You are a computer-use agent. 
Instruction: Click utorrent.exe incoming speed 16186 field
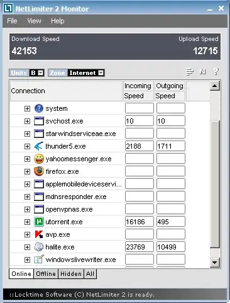[x=140, y=222]
